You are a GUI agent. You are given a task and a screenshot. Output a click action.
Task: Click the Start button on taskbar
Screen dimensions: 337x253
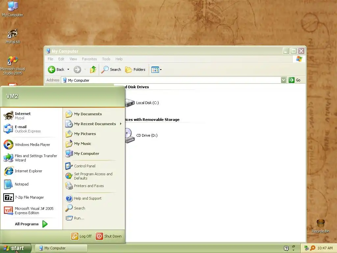coord(15,248)
